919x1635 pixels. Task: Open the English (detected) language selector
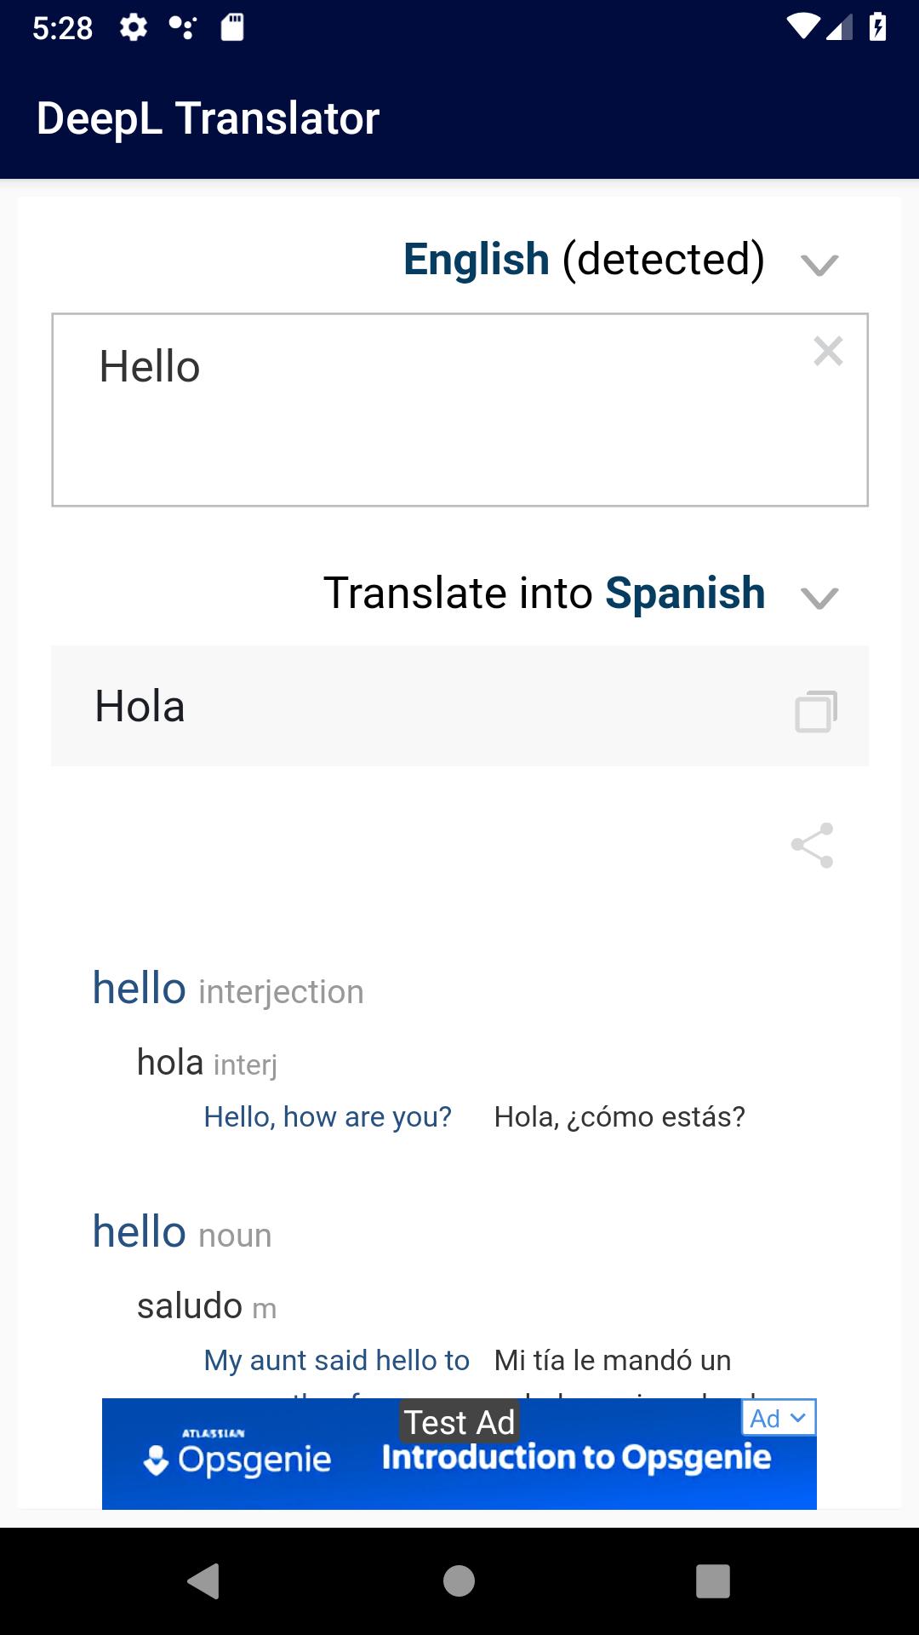tap(584, 259)
